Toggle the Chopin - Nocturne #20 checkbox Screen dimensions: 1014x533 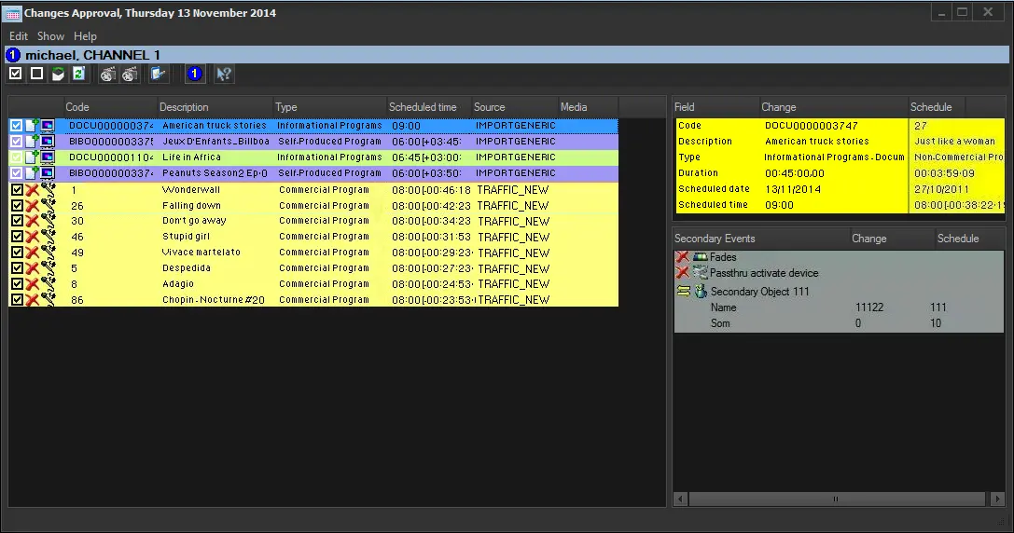point(16,300)
